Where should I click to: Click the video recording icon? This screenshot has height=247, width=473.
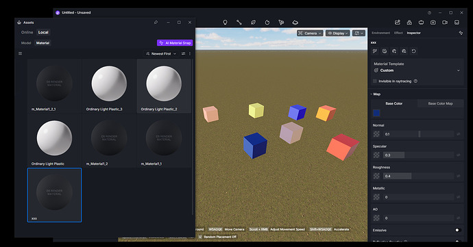tap(445, 23)
